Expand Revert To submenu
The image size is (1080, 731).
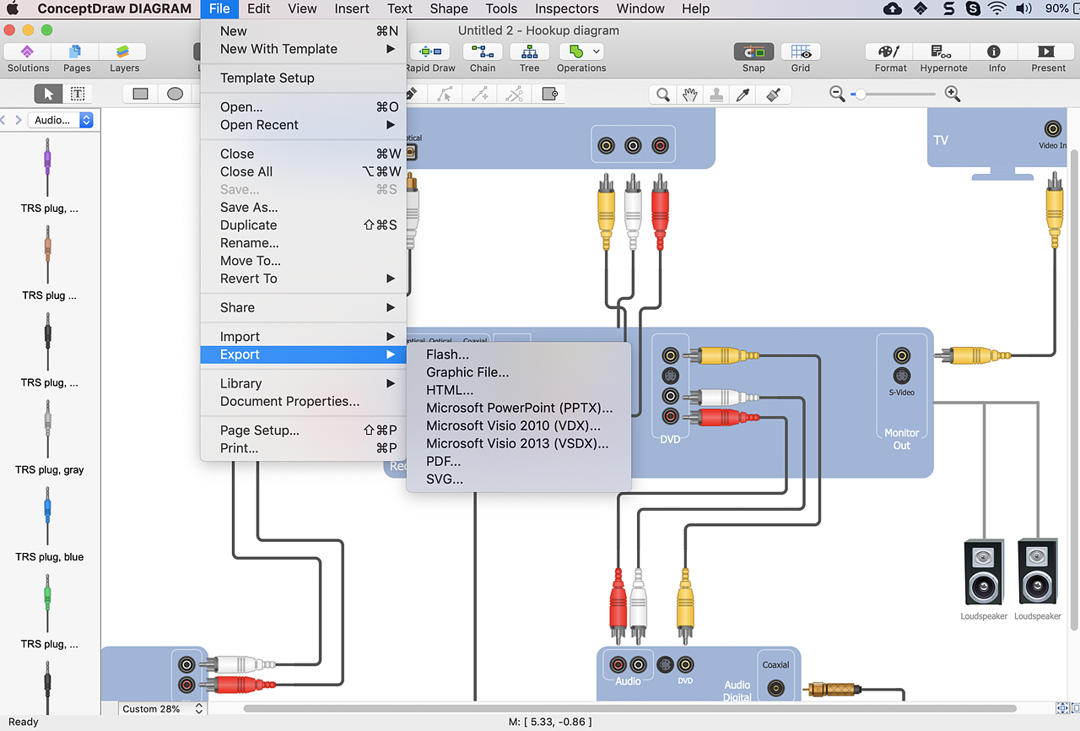(304, 279)
